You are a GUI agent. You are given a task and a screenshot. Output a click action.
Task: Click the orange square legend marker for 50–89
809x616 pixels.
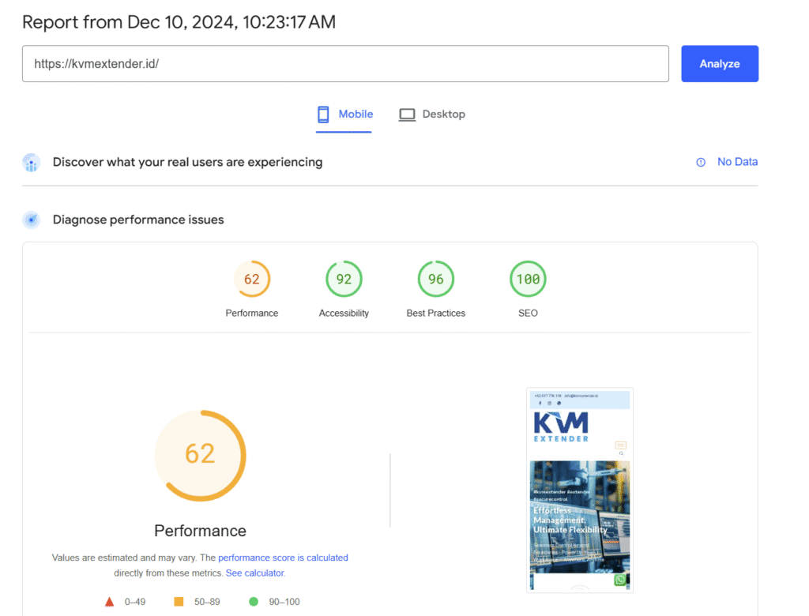[178, 601]
